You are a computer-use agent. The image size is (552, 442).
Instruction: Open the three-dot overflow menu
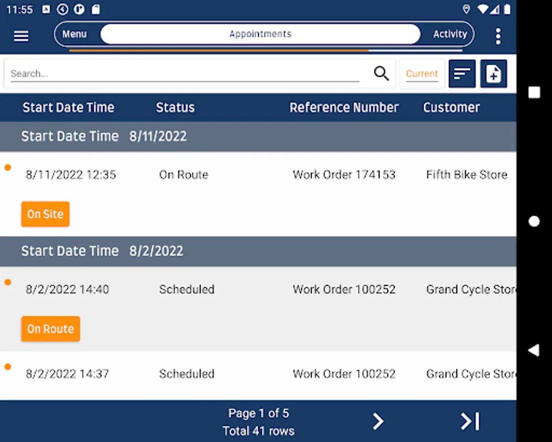[498, 36]
